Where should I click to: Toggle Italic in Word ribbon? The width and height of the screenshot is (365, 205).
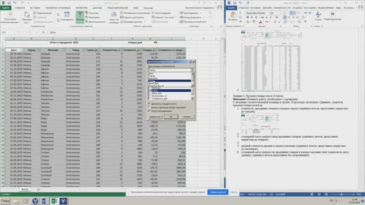[x=252, y=18]
